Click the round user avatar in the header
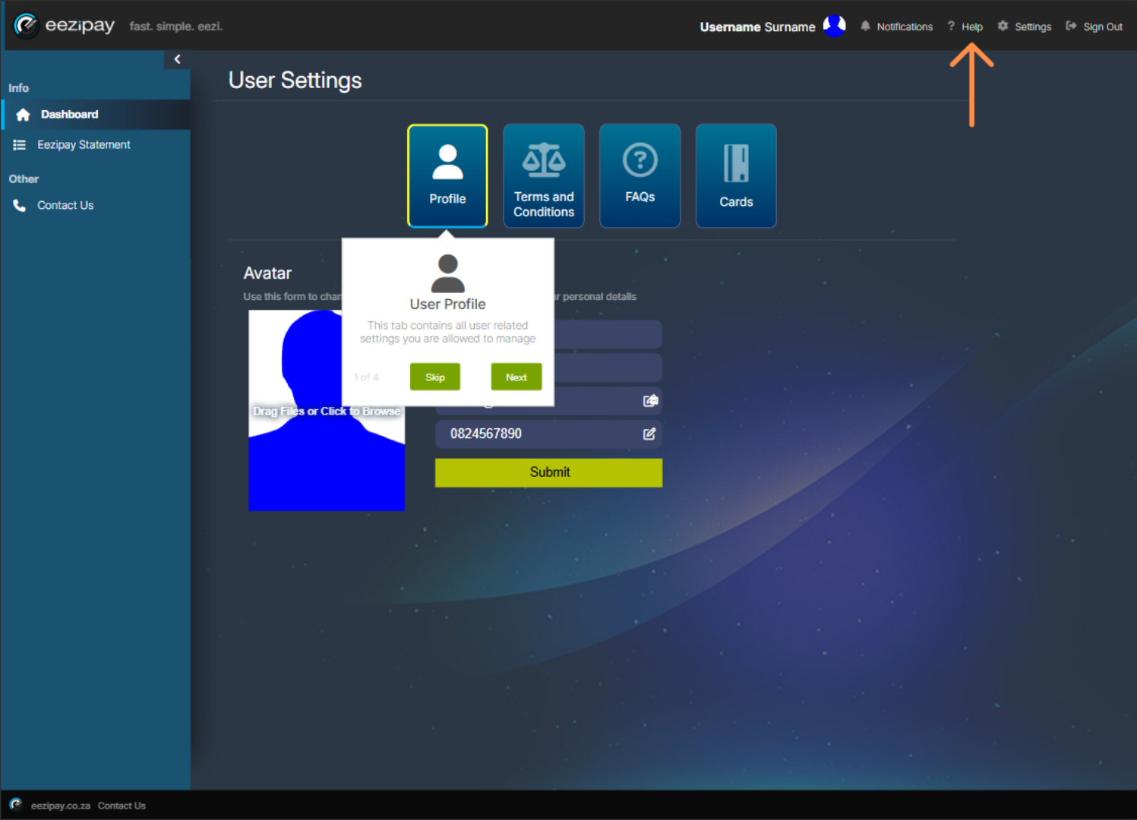This screenshot has width=1137, height=820. point(834,26)
